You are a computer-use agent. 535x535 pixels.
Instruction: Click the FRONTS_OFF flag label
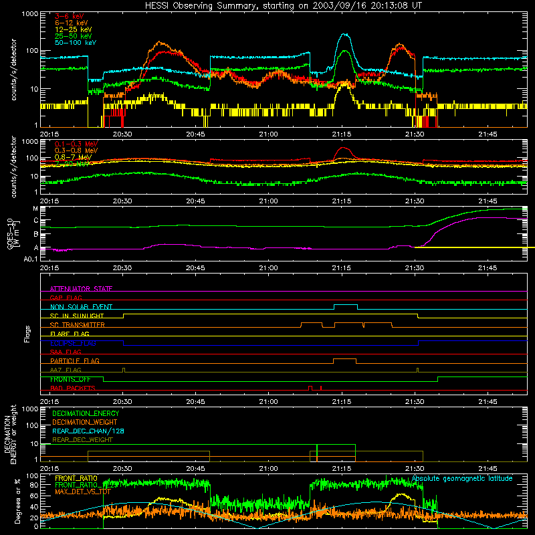click(70, 379)
